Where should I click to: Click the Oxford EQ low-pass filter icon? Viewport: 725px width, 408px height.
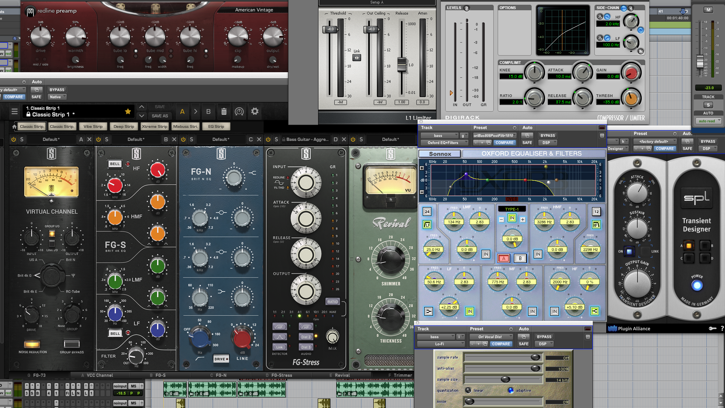click(596, 225)
